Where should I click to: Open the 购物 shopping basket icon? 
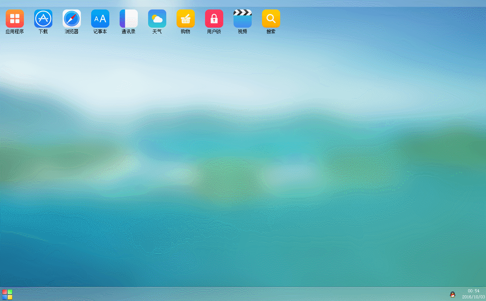click(x=186, y=19)
